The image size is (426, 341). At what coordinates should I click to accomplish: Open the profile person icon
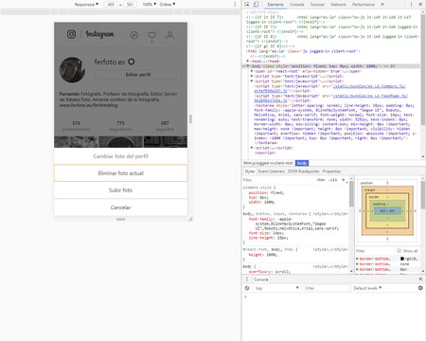click(x=169, y=35)
